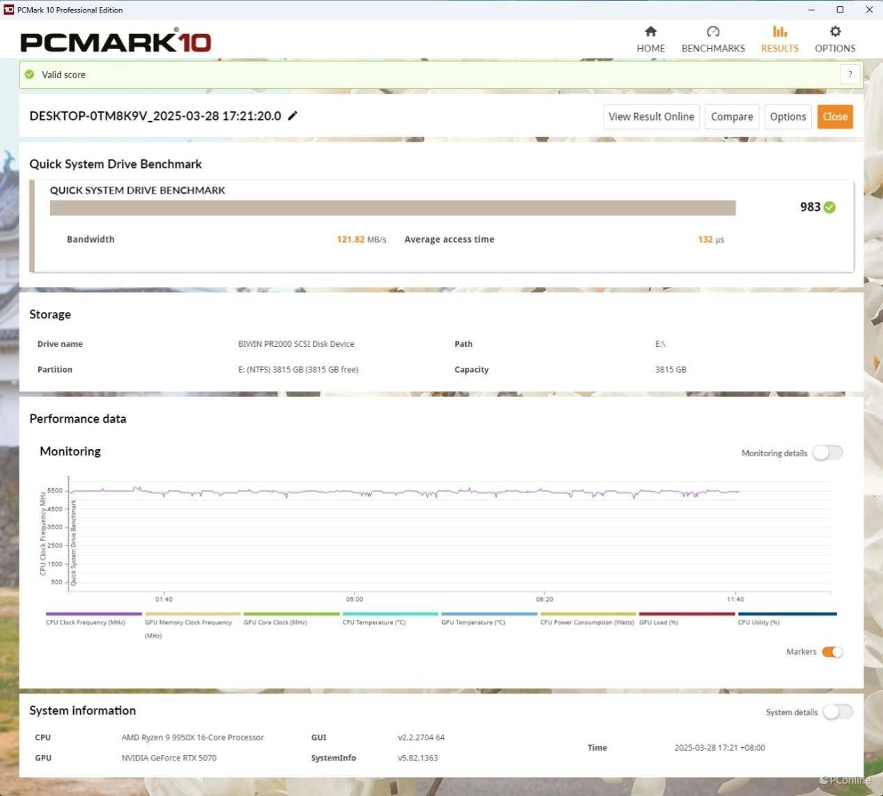Image resolution: width=883 pixels, height=796 pixels.
Task: Enable the Monitoring details toggle
Action: [827, 453]
